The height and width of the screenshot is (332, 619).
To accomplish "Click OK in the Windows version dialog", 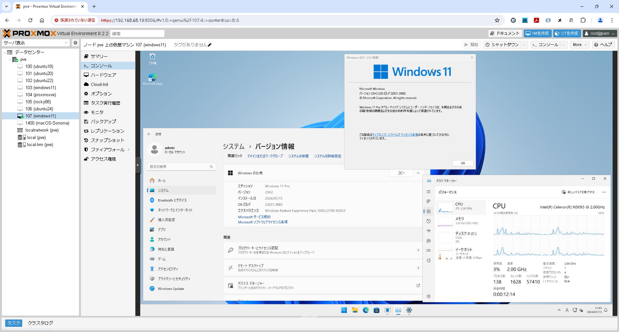I will (463, 163).
